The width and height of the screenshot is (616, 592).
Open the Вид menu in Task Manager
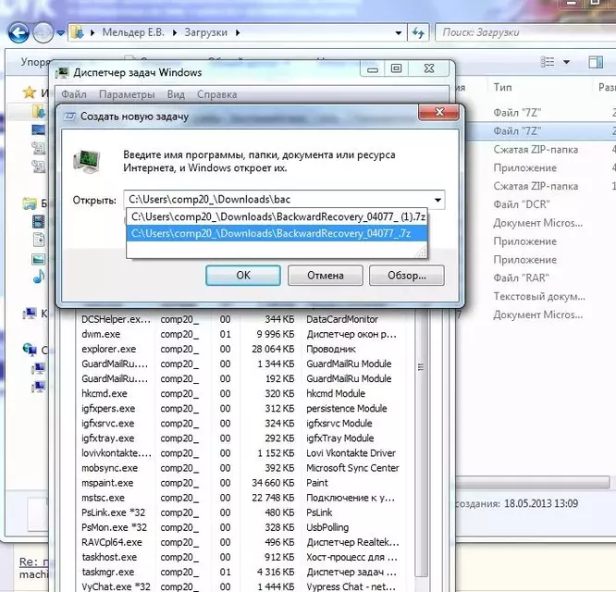click(176, 94)
